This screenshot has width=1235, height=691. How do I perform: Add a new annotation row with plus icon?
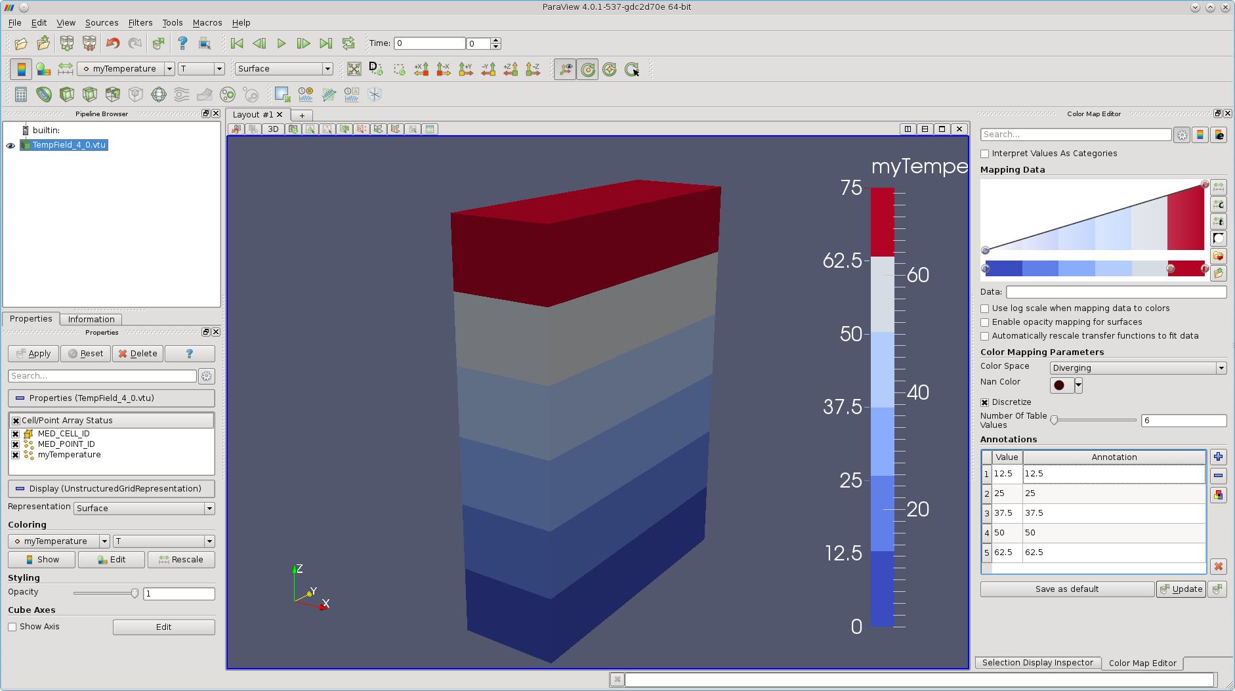(1219, 457)
